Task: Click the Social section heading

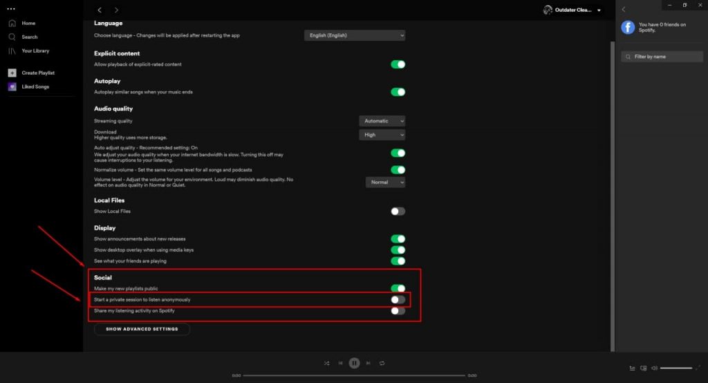Action: pyautogui.click(x=103, y=278)
